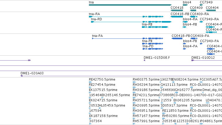Select the RH35721.5prime EST label
222x125 pixels.
tap(146, 100)
